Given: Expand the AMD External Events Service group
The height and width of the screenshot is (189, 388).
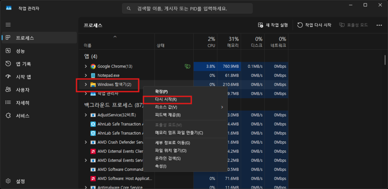Looking at the screenshot, I should coord(86,160).
